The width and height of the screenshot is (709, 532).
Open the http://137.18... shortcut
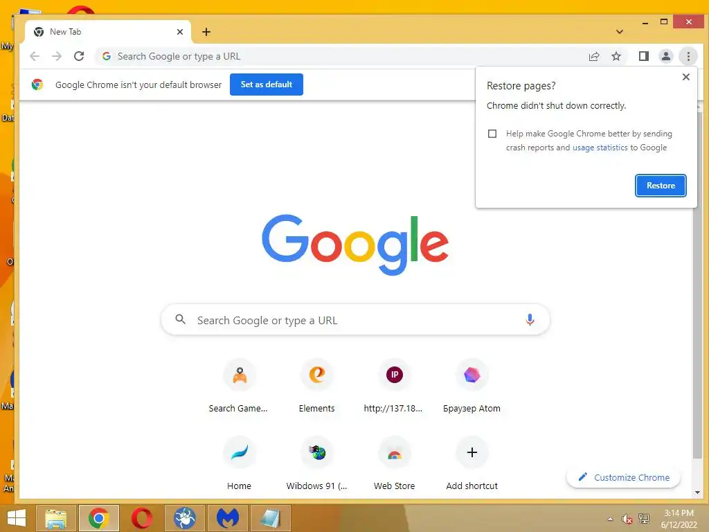(x=394, y=385)
